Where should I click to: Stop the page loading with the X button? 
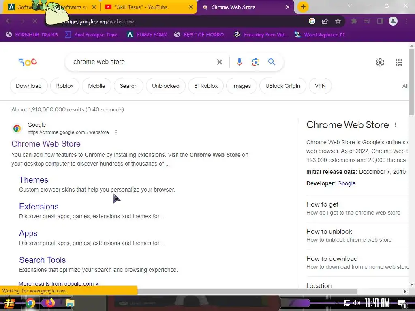(x=35, y=21)
